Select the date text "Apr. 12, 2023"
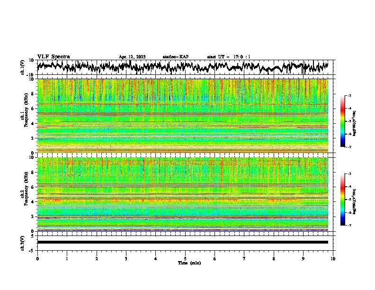 tap(132, 57)
